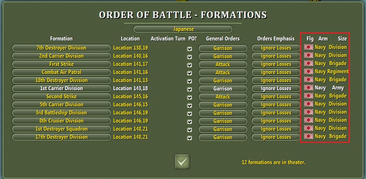The width and height of the screenshot is (366, 179).
Task: Click Location 138,19 of 7th Destroyer Division
Action: point(130,48)
